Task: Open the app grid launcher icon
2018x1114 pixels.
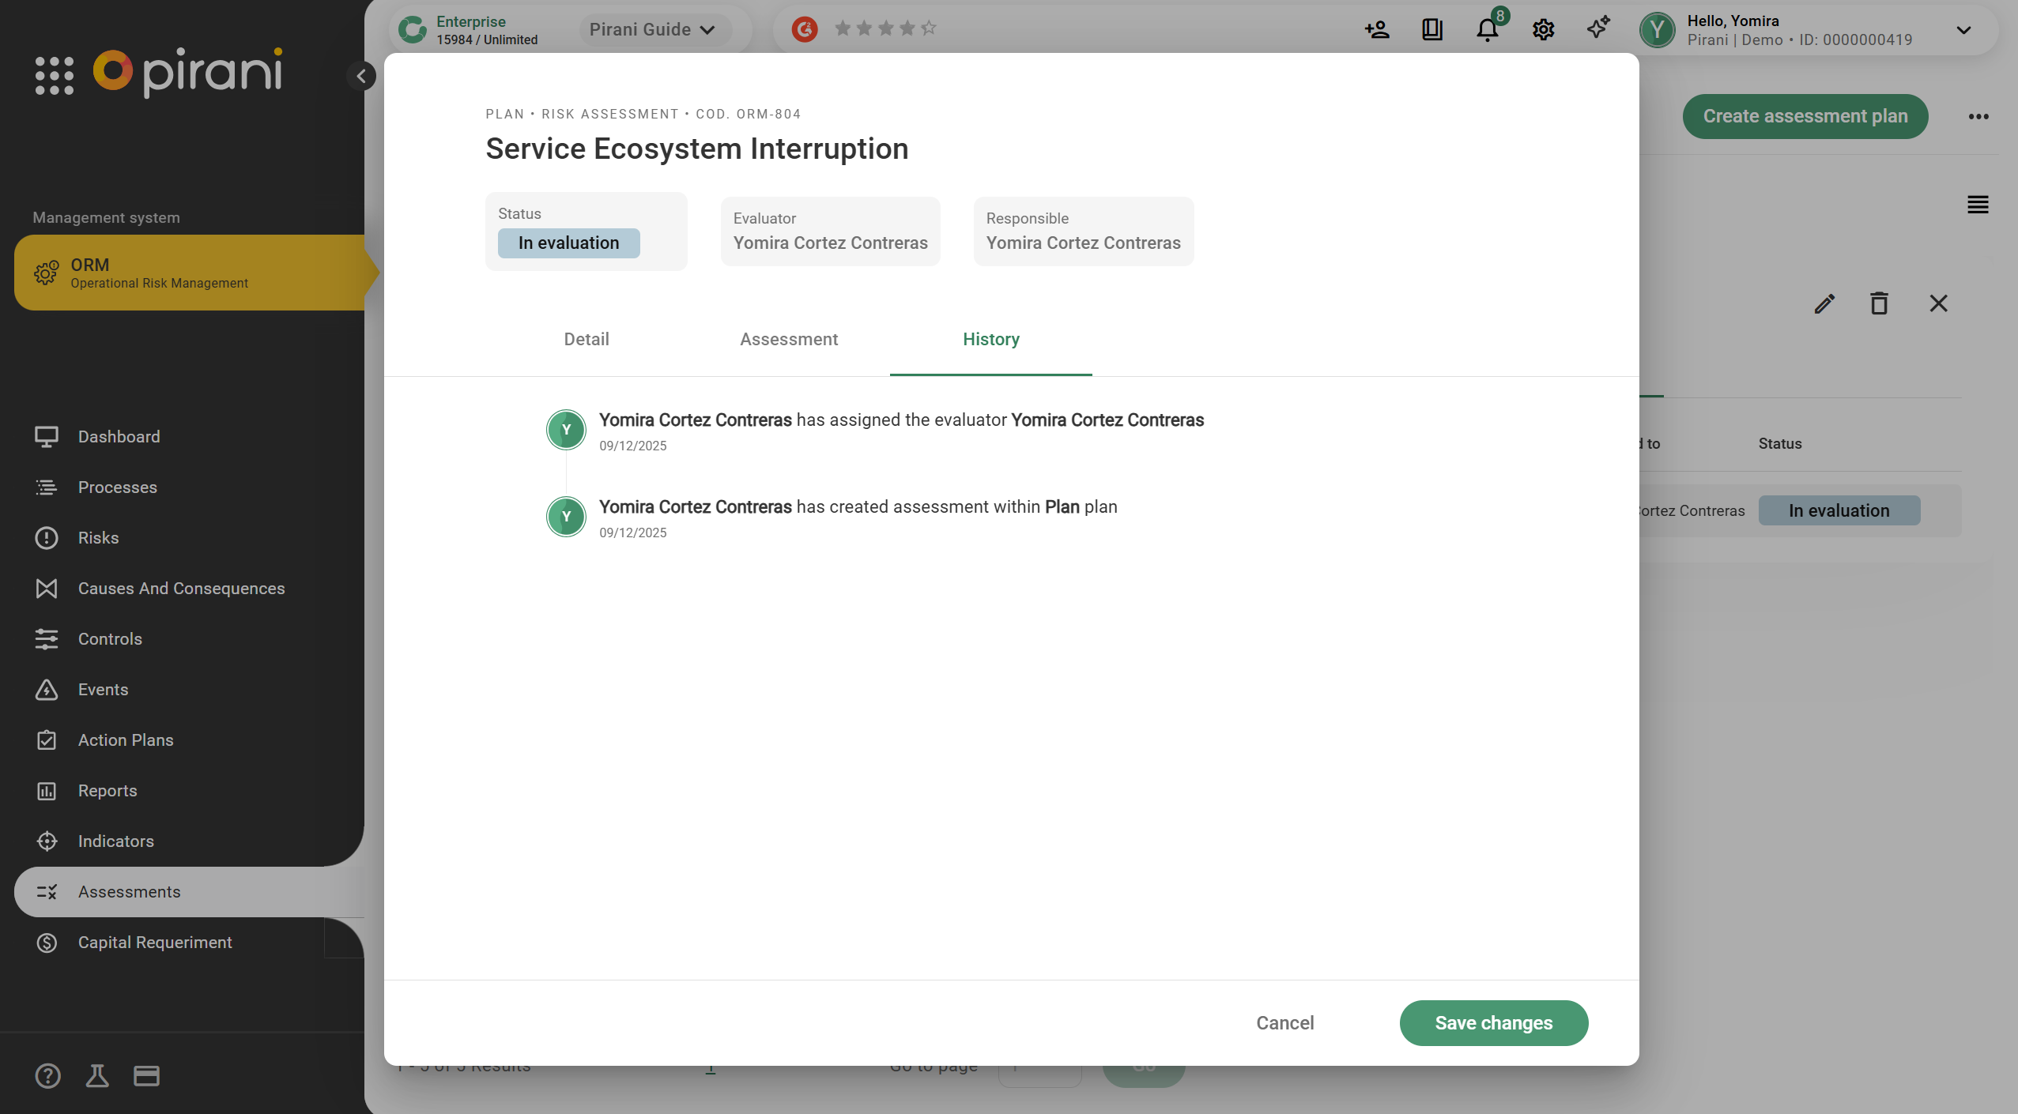Action: [x=55, y=75]
